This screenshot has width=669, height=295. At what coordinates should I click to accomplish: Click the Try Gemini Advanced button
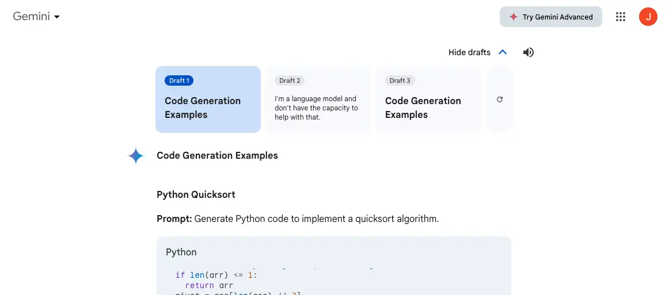pos(550,17)
